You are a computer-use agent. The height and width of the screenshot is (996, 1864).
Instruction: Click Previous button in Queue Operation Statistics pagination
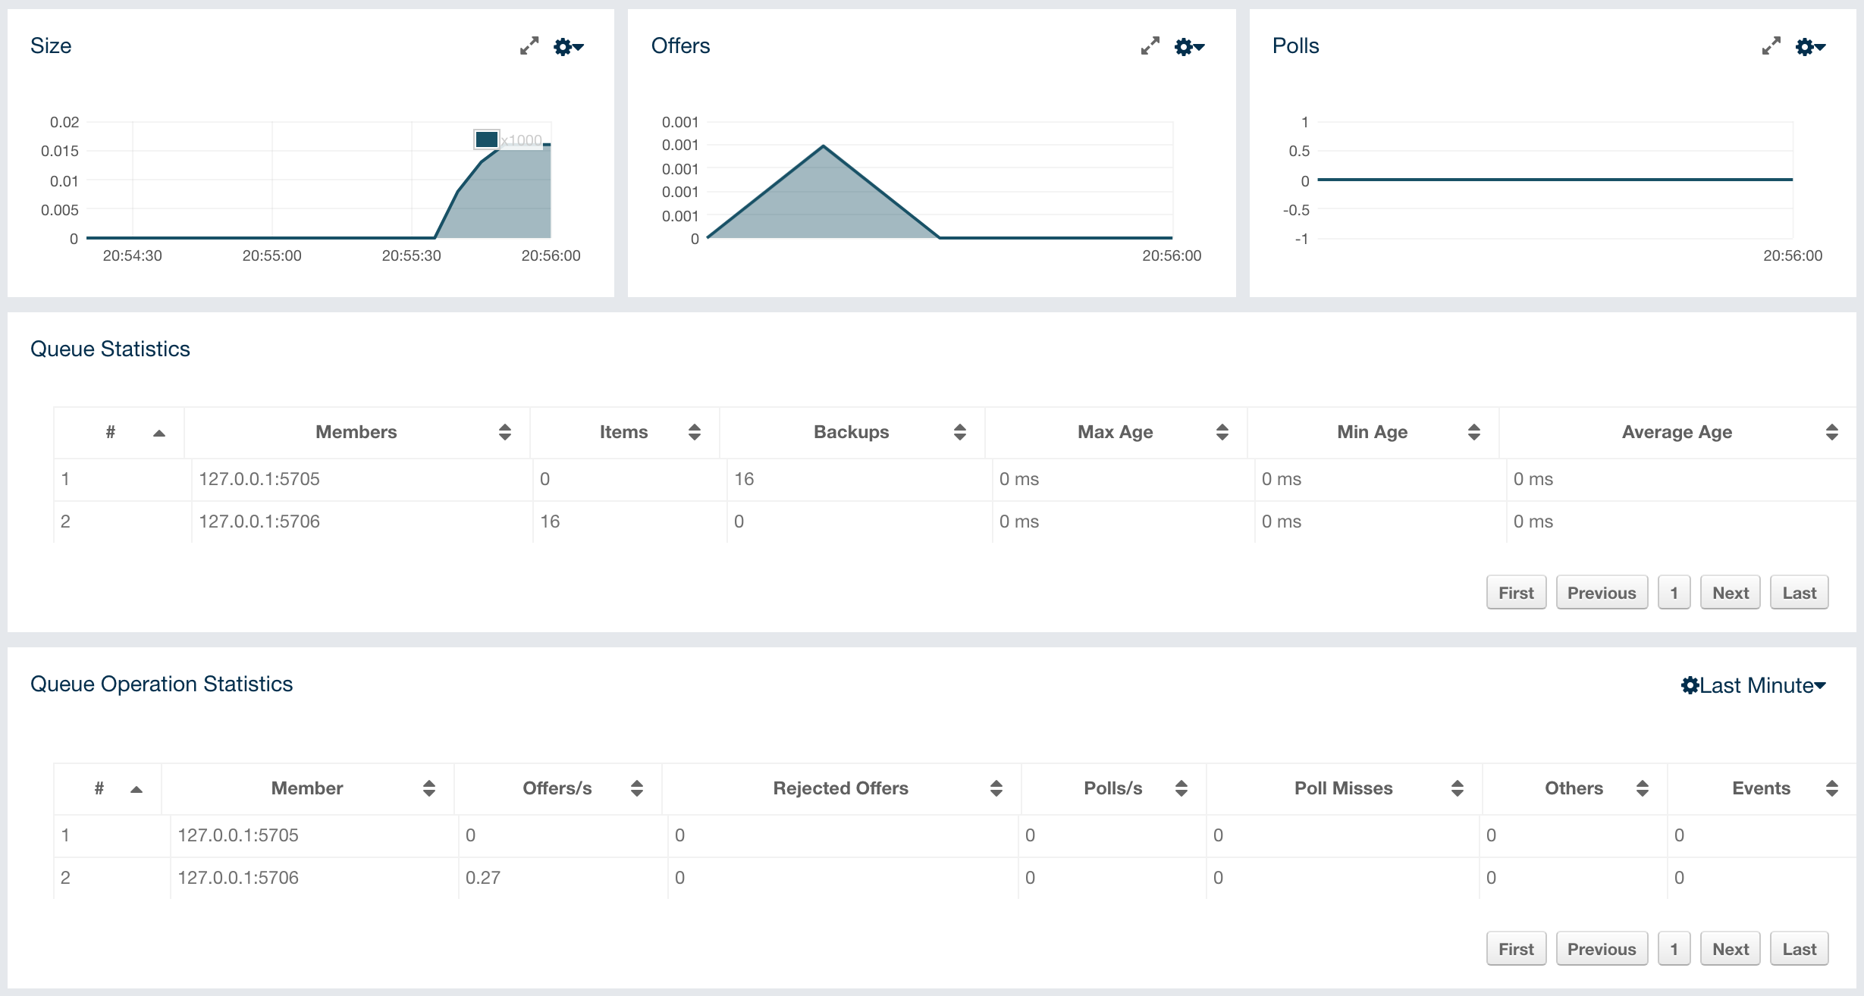coord(1602,949)
